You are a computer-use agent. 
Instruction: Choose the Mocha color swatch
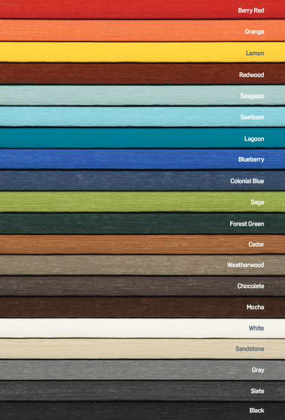coord(142,307)
